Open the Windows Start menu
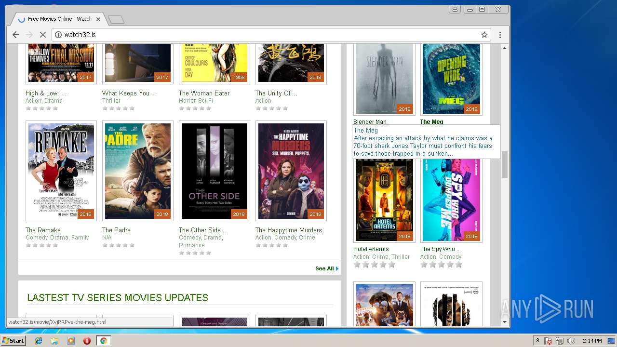The width and height of the screenshot is (617, 347). 13,341
